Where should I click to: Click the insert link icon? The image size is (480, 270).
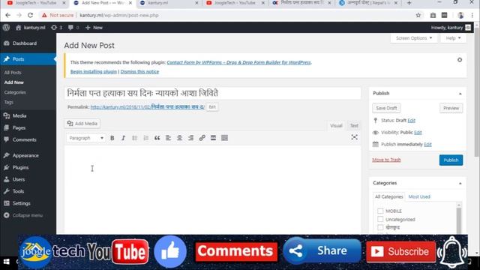pyautogui.click(x=202, y=138)
